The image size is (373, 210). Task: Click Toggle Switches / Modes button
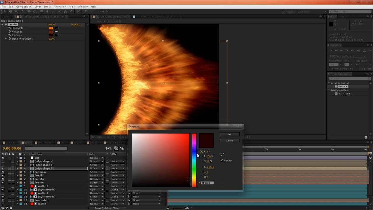tap(107, 208)
